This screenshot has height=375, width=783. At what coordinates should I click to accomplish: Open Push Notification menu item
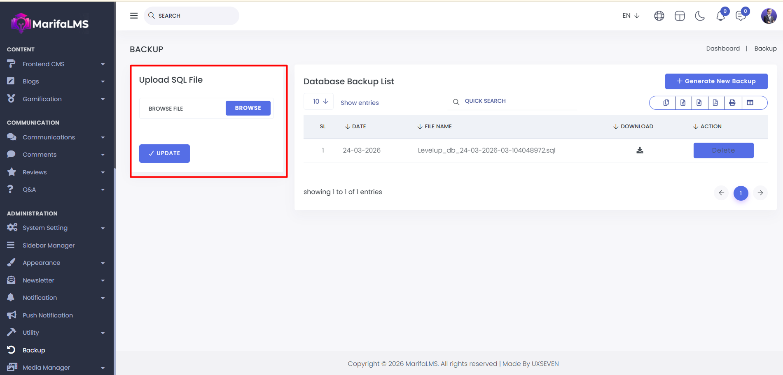(48, 315)
